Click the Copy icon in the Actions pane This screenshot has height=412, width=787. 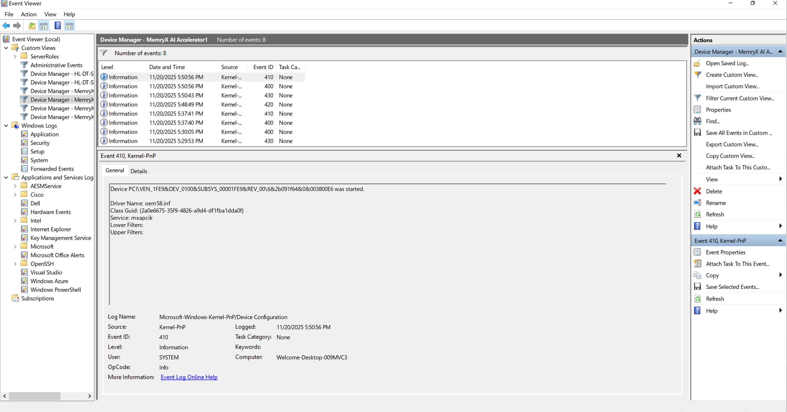pos(697,275)
